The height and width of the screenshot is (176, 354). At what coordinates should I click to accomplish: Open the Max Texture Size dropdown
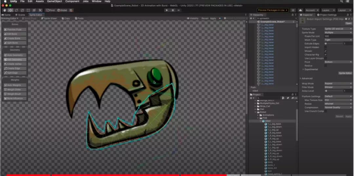[338, 100]
